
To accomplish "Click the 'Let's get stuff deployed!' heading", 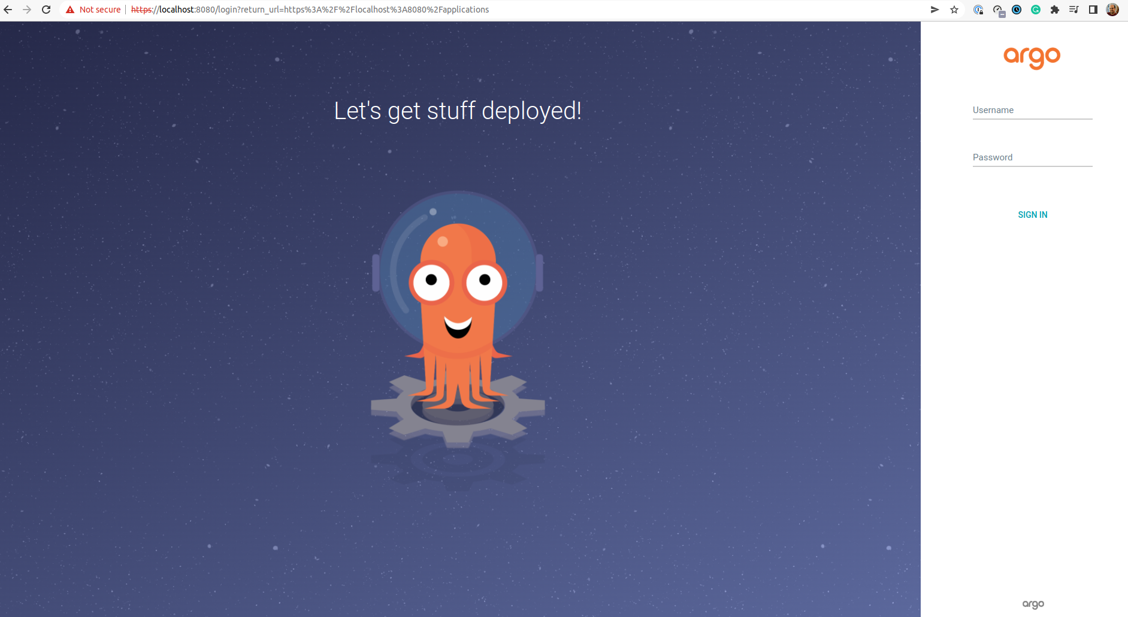I will point(458,111).
